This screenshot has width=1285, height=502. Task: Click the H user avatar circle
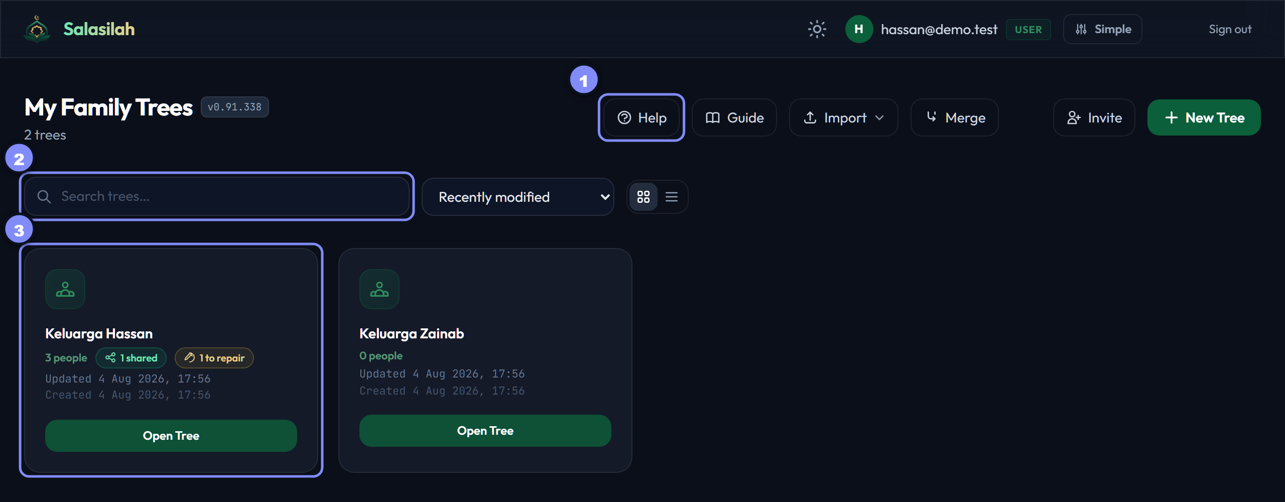(859, 29)
